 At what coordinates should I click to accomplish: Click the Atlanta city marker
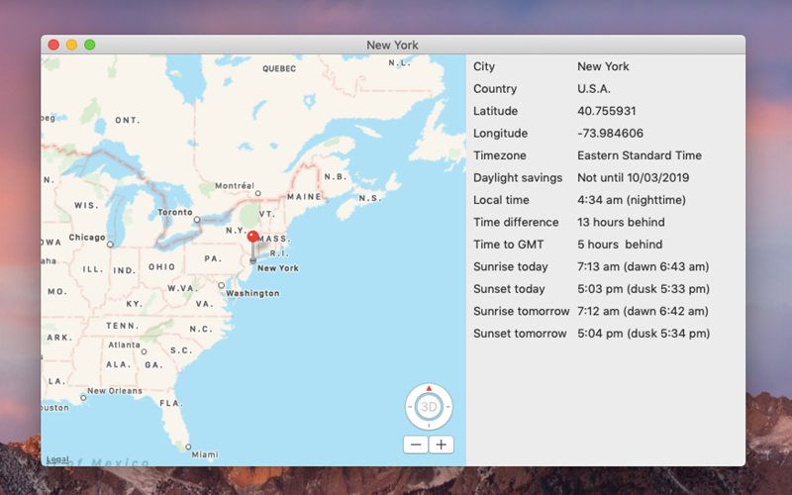click(144, 351)
